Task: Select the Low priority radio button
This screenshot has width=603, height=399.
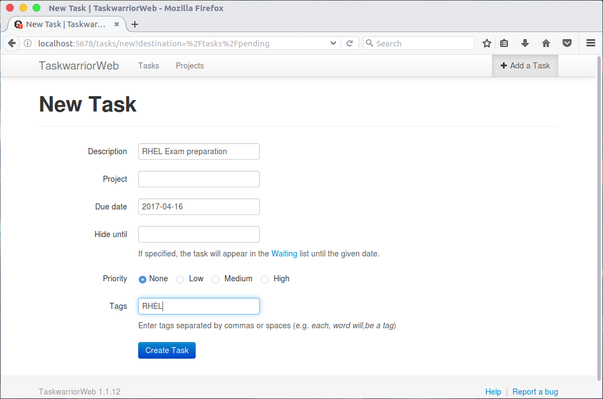Action: (x=180, y=280)
